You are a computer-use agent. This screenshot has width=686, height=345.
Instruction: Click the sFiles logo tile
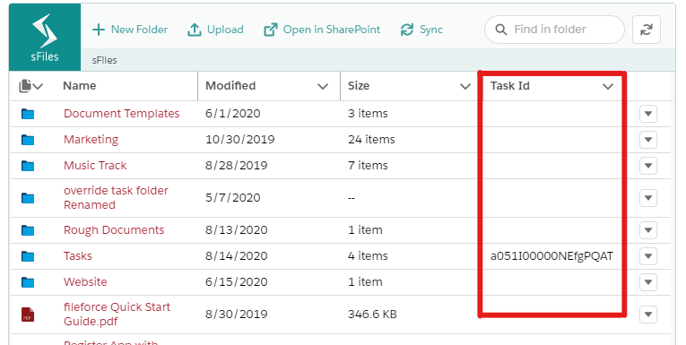click(45, 38)
